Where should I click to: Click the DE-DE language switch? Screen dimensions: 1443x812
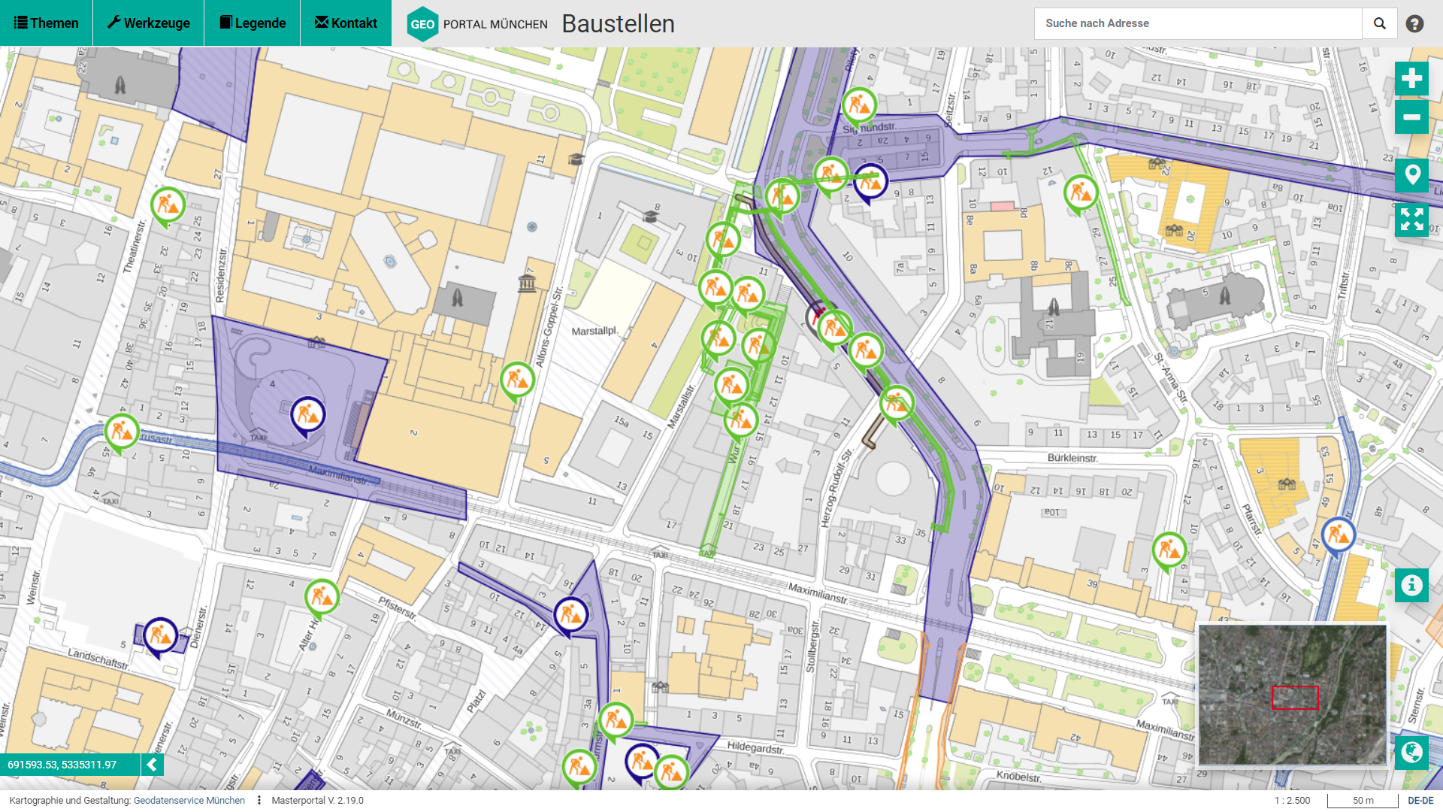point(1420,801)
